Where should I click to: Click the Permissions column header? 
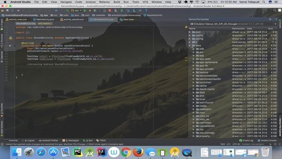click(238, 29)
